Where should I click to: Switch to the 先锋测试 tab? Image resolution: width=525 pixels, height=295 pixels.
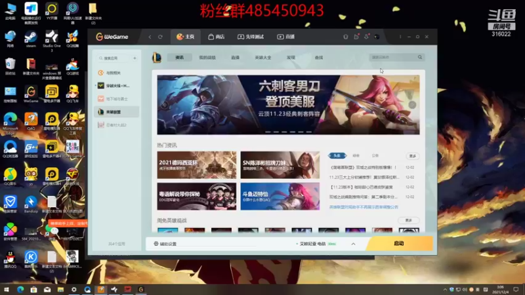click(x=251, y=37)
